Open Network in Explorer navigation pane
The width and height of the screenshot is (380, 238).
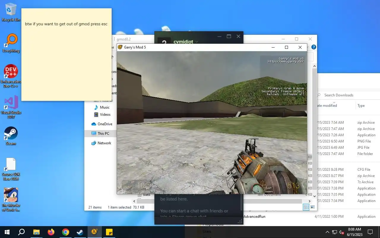(101, 143)
